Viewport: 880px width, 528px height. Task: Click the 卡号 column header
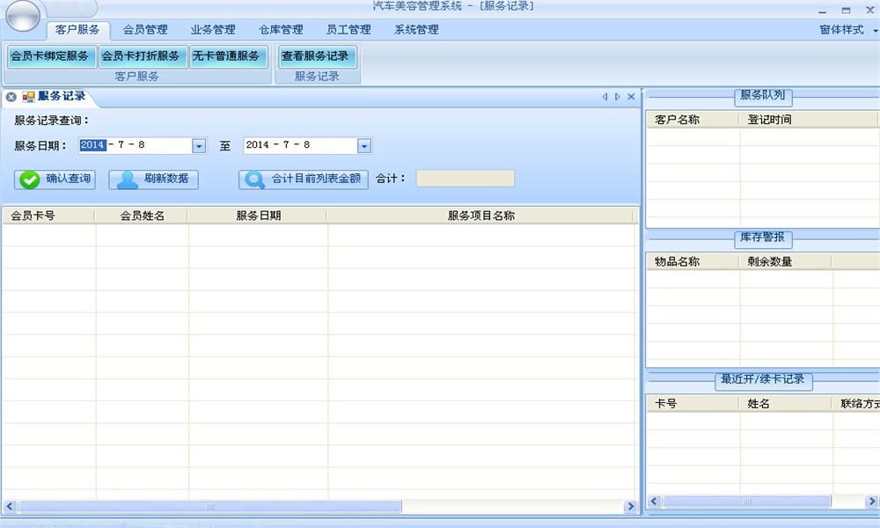coord(693,403)
